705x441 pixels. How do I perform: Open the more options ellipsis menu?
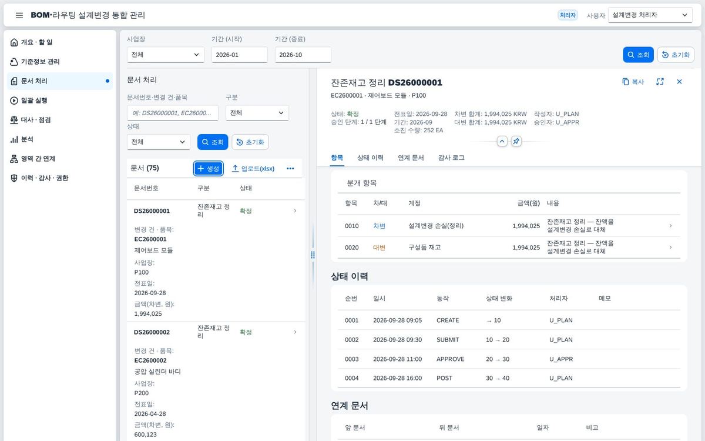(290, 169)
